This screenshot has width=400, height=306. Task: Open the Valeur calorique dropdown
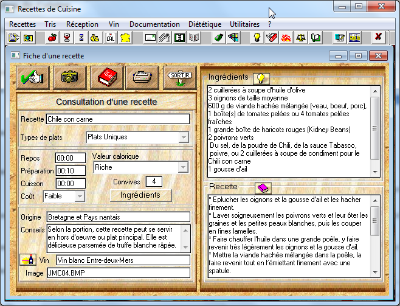click(183, 167)
